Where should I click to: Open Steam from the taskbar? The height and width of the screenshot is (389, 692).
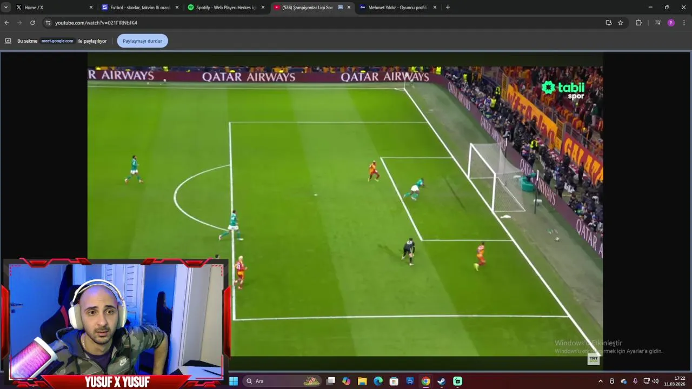point(442,381)
